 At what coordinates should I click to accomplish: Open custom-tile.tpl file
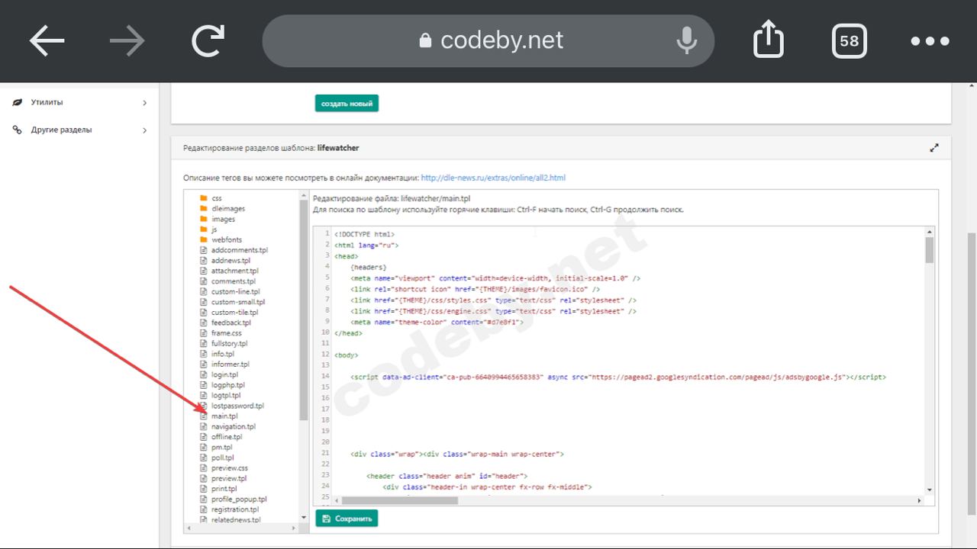click(x=235, y=312)
